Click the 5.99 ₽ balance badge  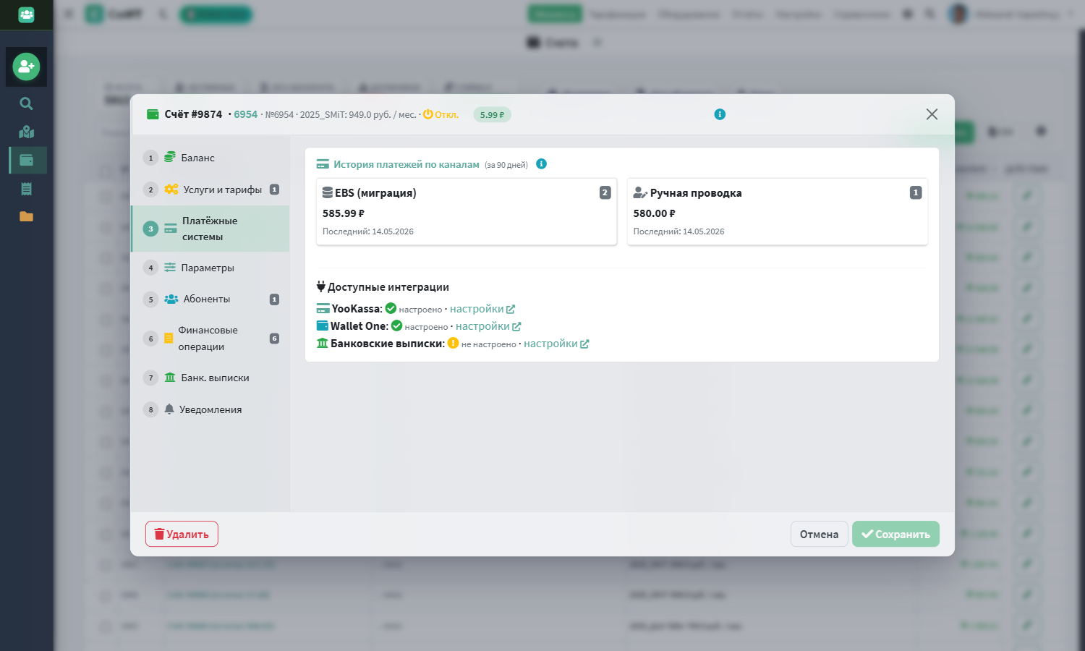pos(492,114)
